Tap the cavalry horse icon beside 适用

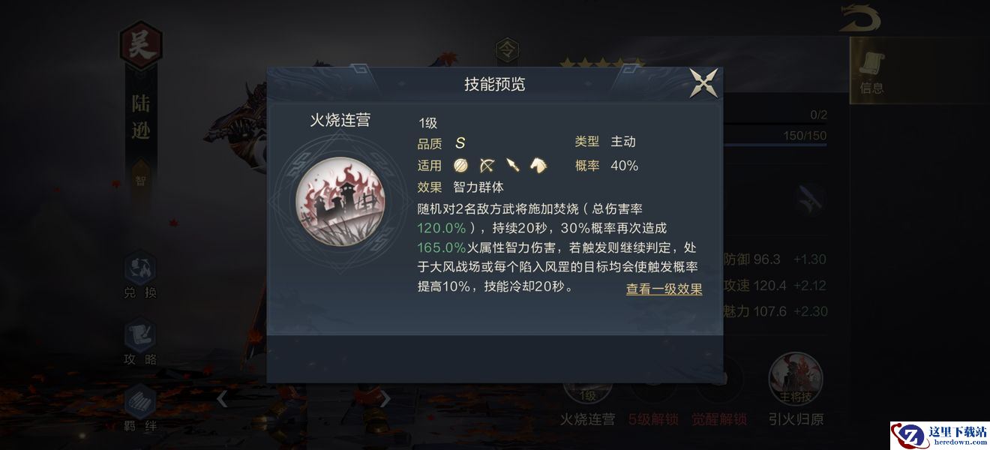pos(538,166)
